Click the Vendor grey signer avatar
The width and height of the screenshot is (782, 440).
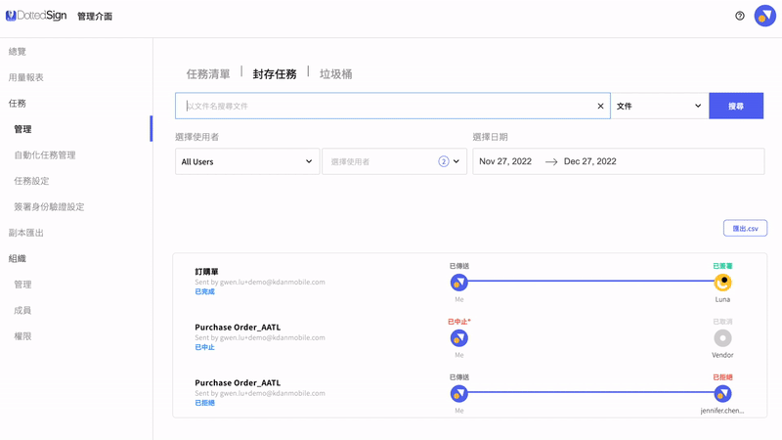(722, 338)
